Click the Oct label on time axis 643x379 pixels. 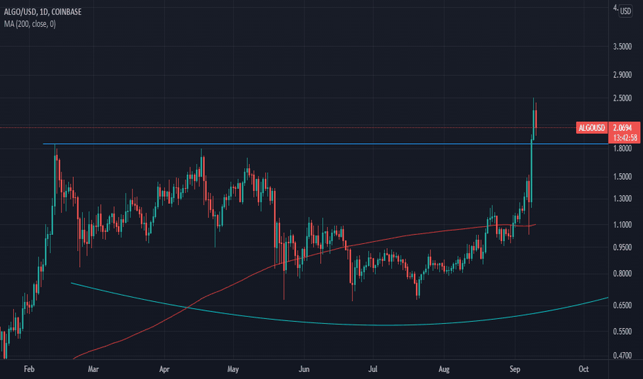point(584,369)
